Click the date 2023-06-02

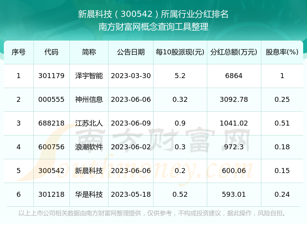pos(131,147)
